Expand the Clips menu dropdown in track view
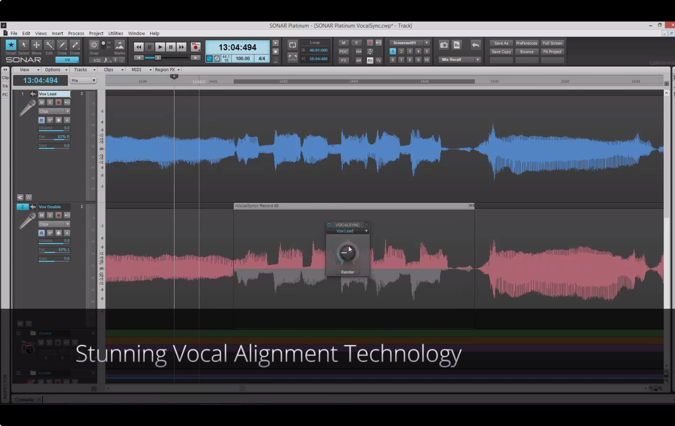Viewport: 675px width, 426px height. coord(112,70)
